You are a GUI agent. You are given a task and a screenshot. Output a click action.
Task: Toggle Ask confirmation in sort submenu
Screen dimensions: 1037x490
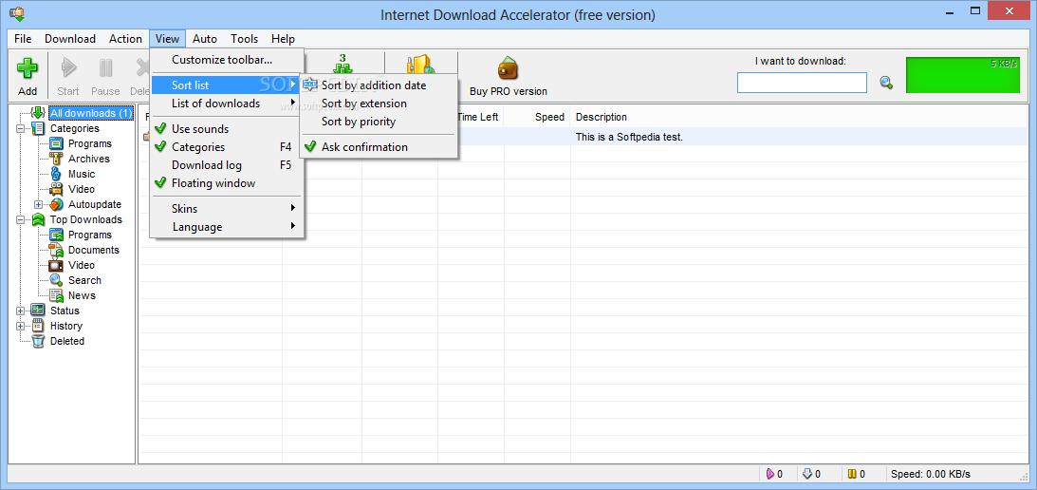coord(379,147)
